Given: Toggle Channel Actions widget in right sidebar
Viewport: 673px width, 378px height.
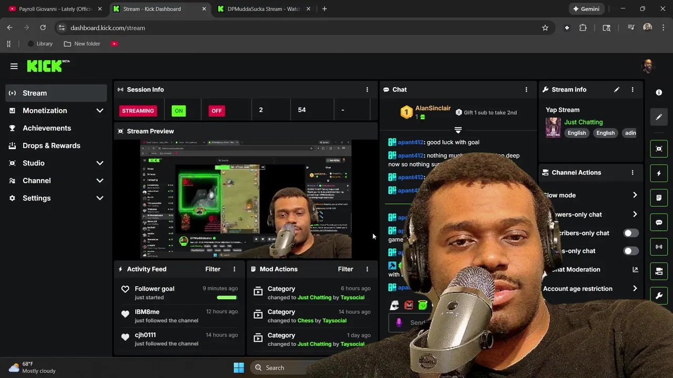Looking at the screenshot, I should point(659,271).
